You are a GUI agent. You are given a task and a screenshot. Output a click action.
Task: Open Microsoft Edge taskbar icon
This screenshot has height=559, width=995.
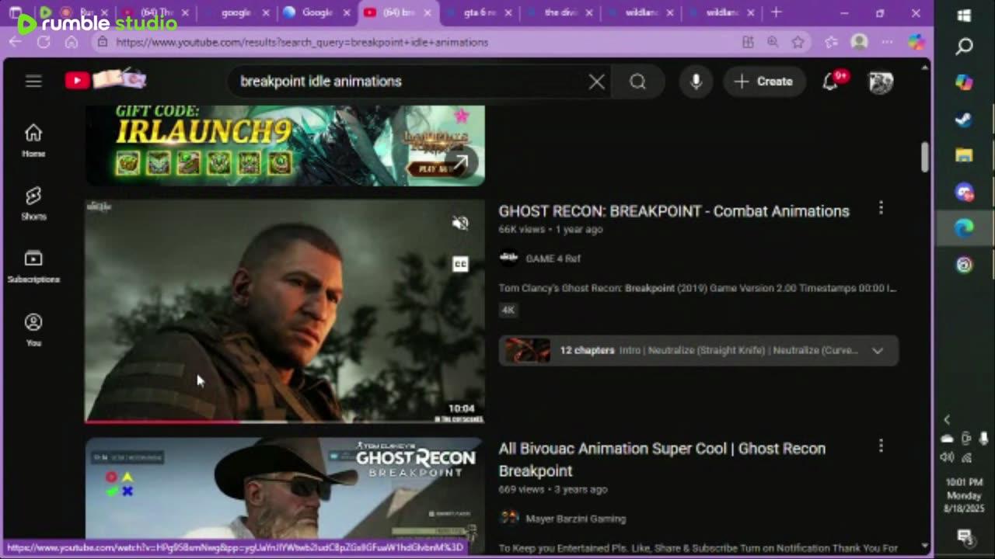[x=964, y=228]
